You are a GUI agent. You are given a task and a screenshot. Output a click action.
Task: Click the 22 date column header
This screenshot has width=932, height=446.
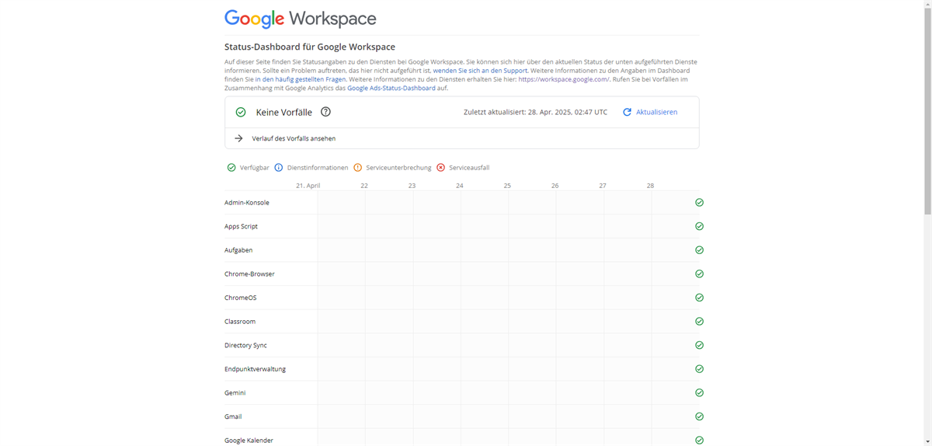click(x=364, y=186)
